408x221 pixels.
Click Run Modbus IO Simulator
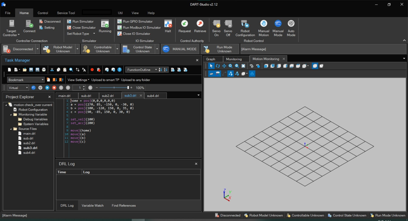[x=139, y=27]
